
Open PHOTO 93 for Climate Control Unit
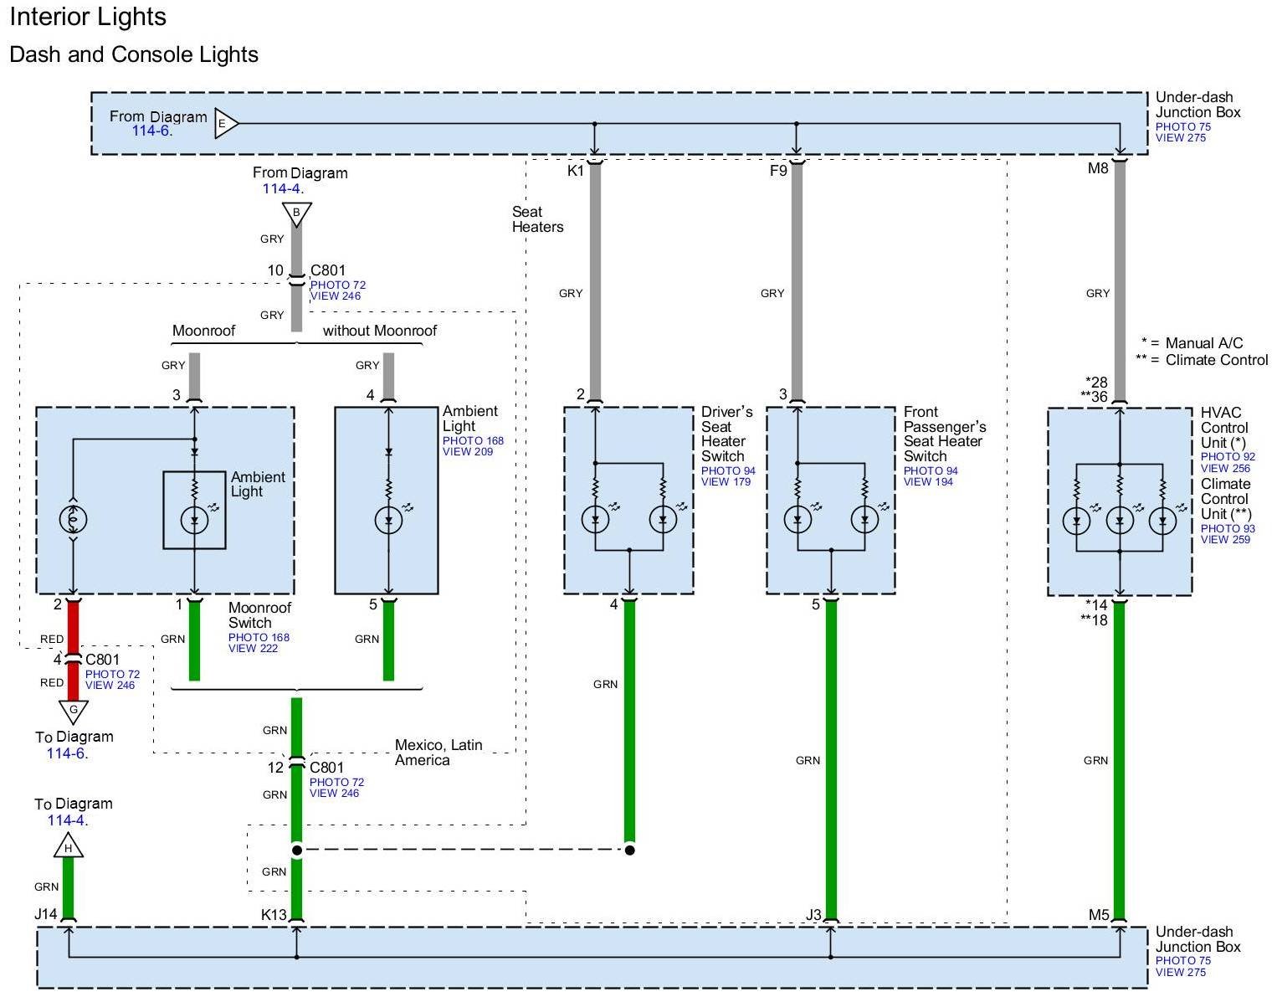tap(1228, 529)
